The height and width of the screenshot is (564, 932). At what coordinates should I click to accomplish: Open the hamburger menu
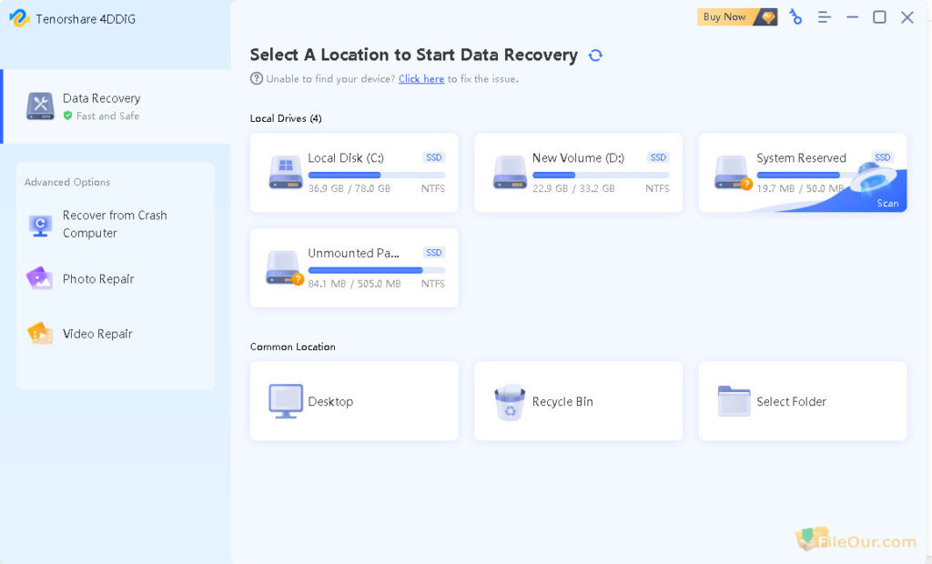(824, 16)
